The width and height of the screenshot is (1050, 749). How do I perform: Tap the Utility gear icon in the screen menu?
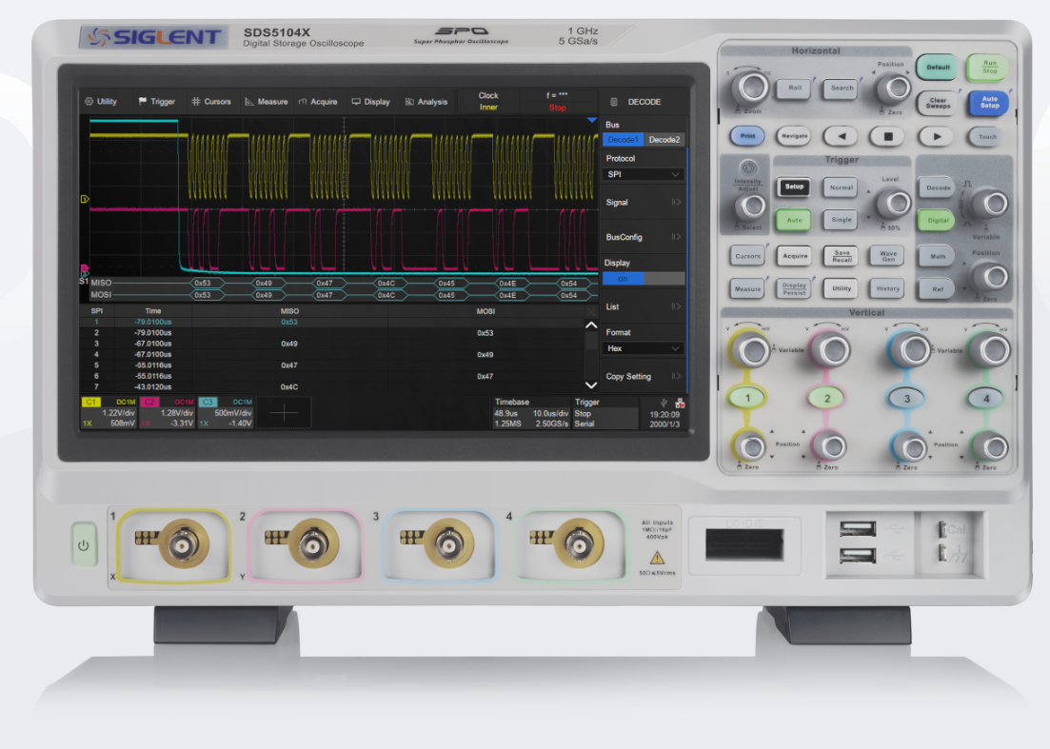click(89, 102)
